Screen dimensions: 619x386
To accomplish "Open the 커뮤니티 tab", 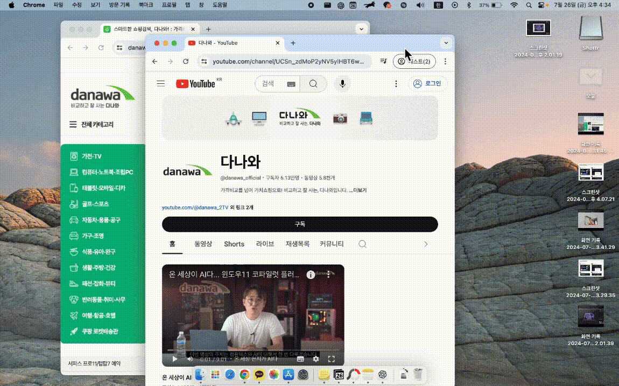I will [x=332, y=244].
